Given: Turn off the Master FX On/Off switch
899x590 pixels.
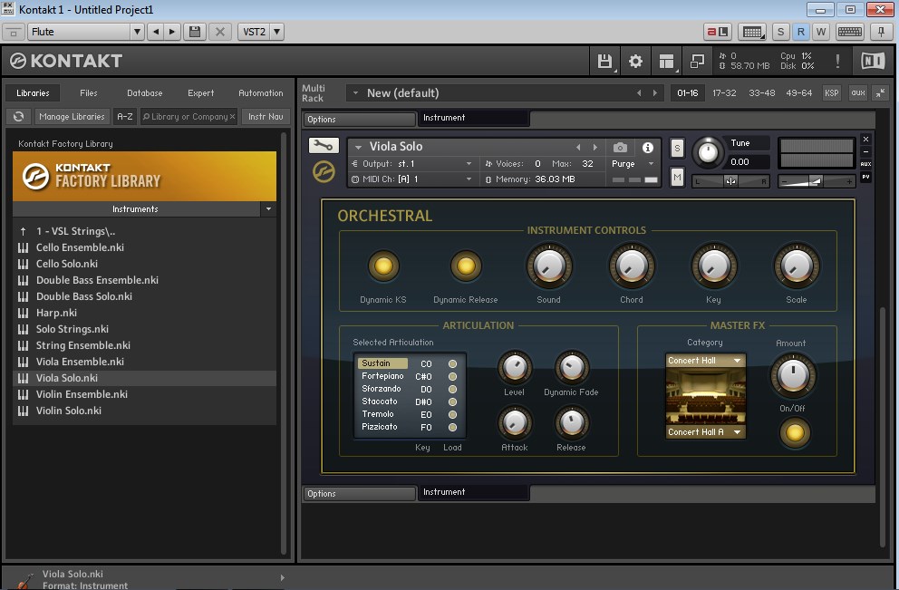Looking at the screenshot, I should point(793,432).
